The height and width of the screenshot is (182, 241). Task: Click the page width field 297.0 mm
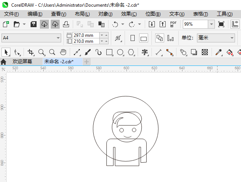(x=86, y=35)
